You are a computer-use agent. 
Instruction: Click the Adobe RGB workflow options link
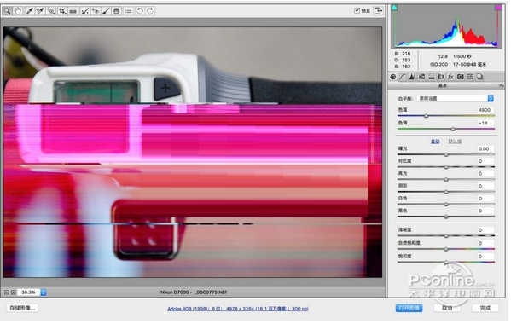[238, 309]
